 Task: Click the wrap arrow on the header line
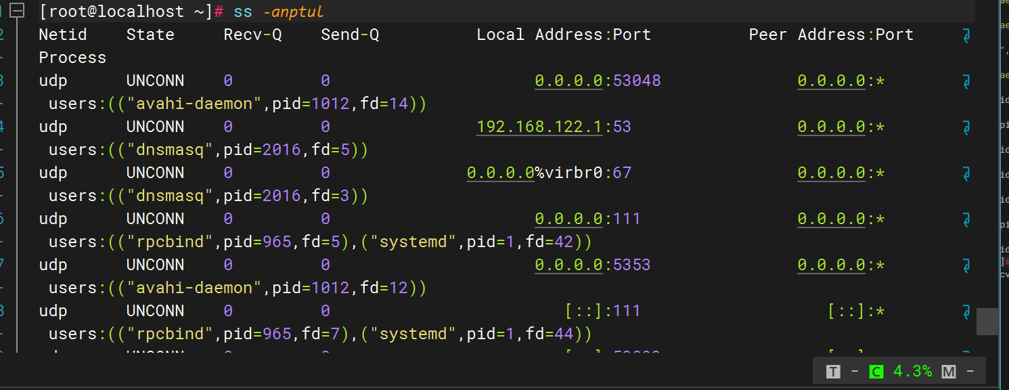[x=966, y=35]
